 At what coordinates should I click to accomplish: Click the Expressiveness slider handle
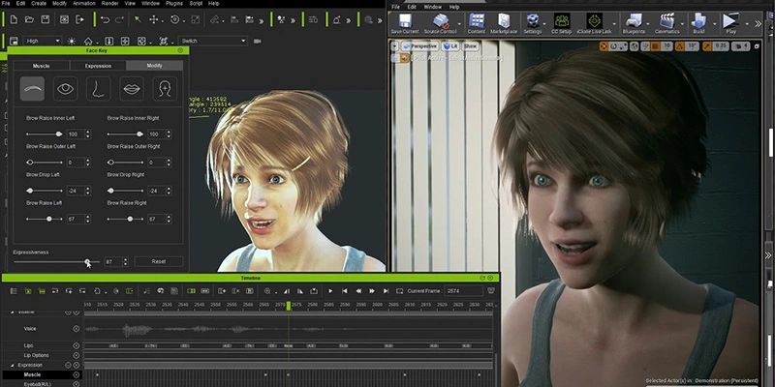tap(88, 261)
